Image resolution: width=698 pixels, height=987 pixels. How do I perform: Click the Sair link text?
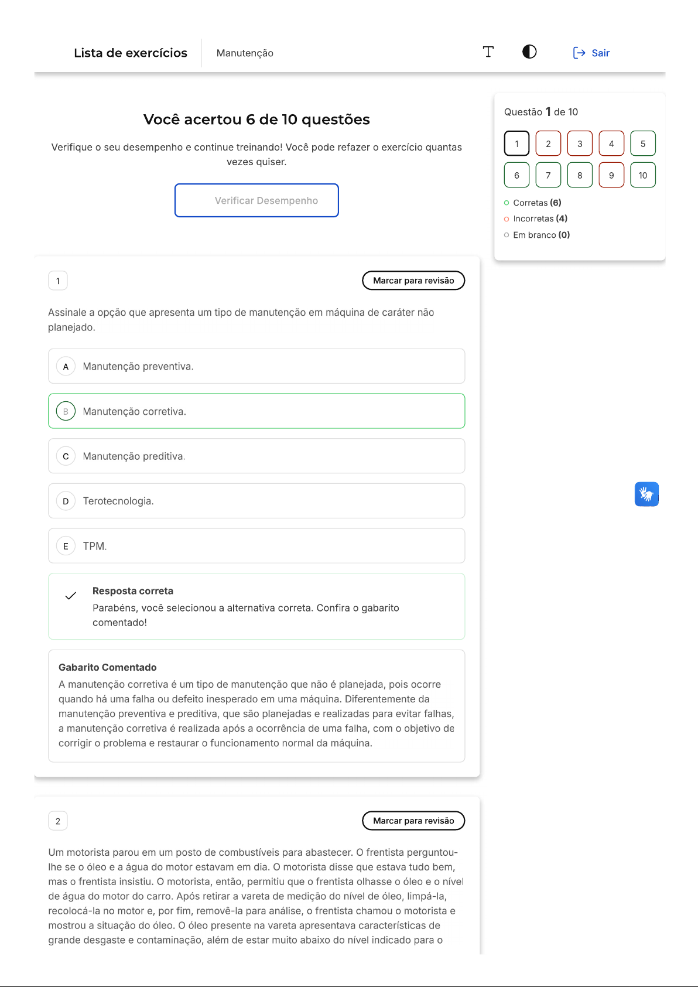pyautogui.click(x=601, y=53)
